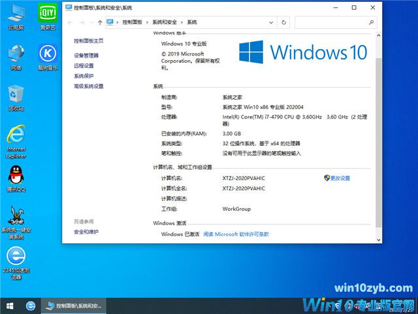Open the iQIYI 爱奇艺 desktop icon

[48, 16]
